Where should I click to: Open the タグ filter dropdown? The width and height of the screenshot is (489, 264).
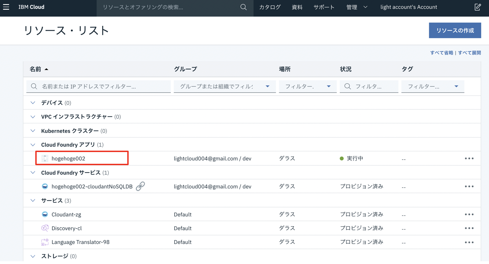tap(433, 86)
